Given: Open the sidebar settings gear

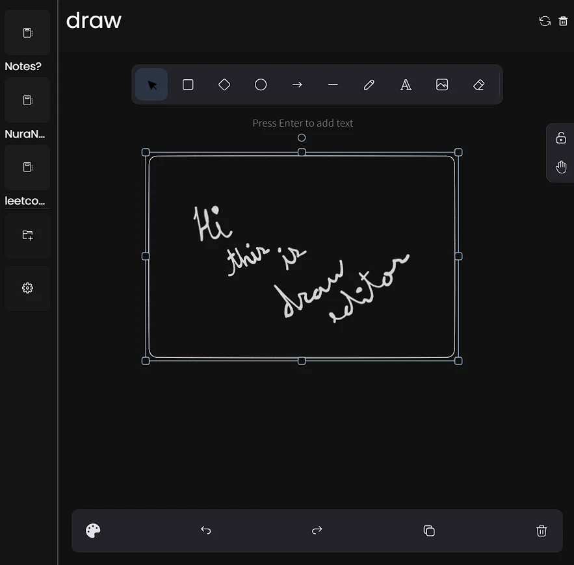Looking at the screenshot, I should click(x=27, y=288).
